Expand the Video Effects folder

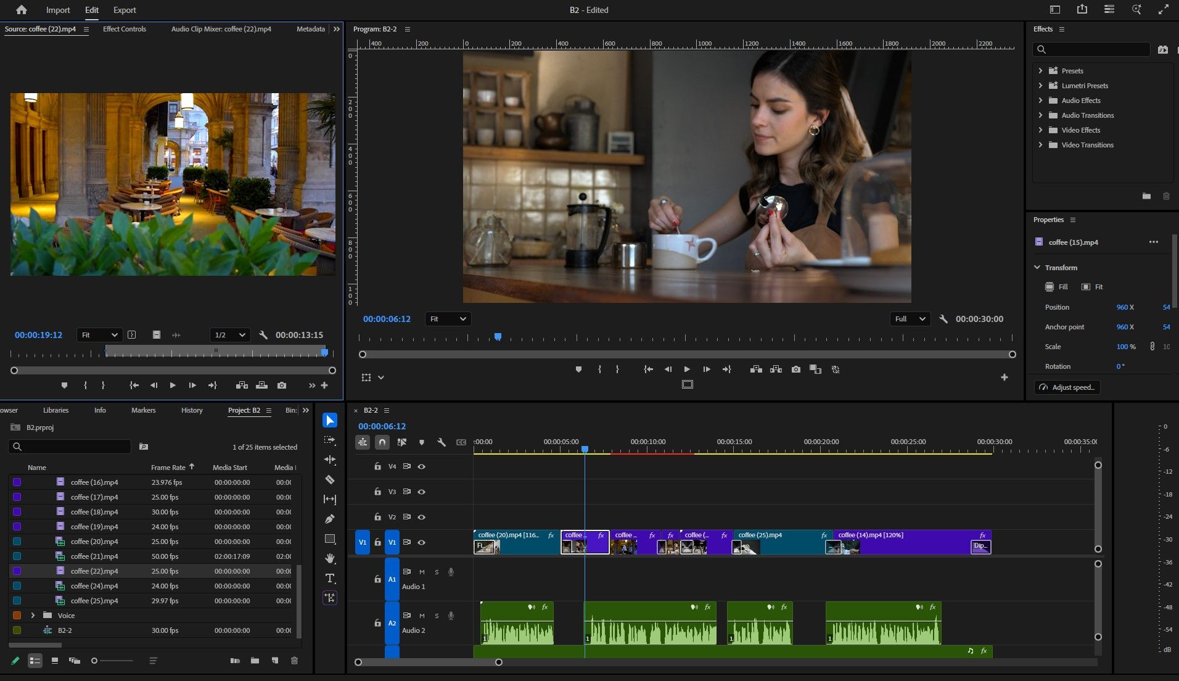[1041, 130]
